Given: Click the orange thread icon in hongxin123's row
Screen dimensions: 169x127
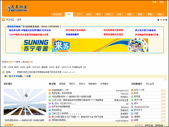Looking at the screenshot, I should point(50,90).
